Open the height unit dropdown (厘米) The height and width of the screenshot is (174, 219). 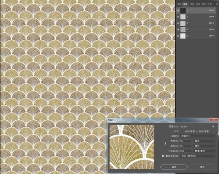(x=204, y=146)
